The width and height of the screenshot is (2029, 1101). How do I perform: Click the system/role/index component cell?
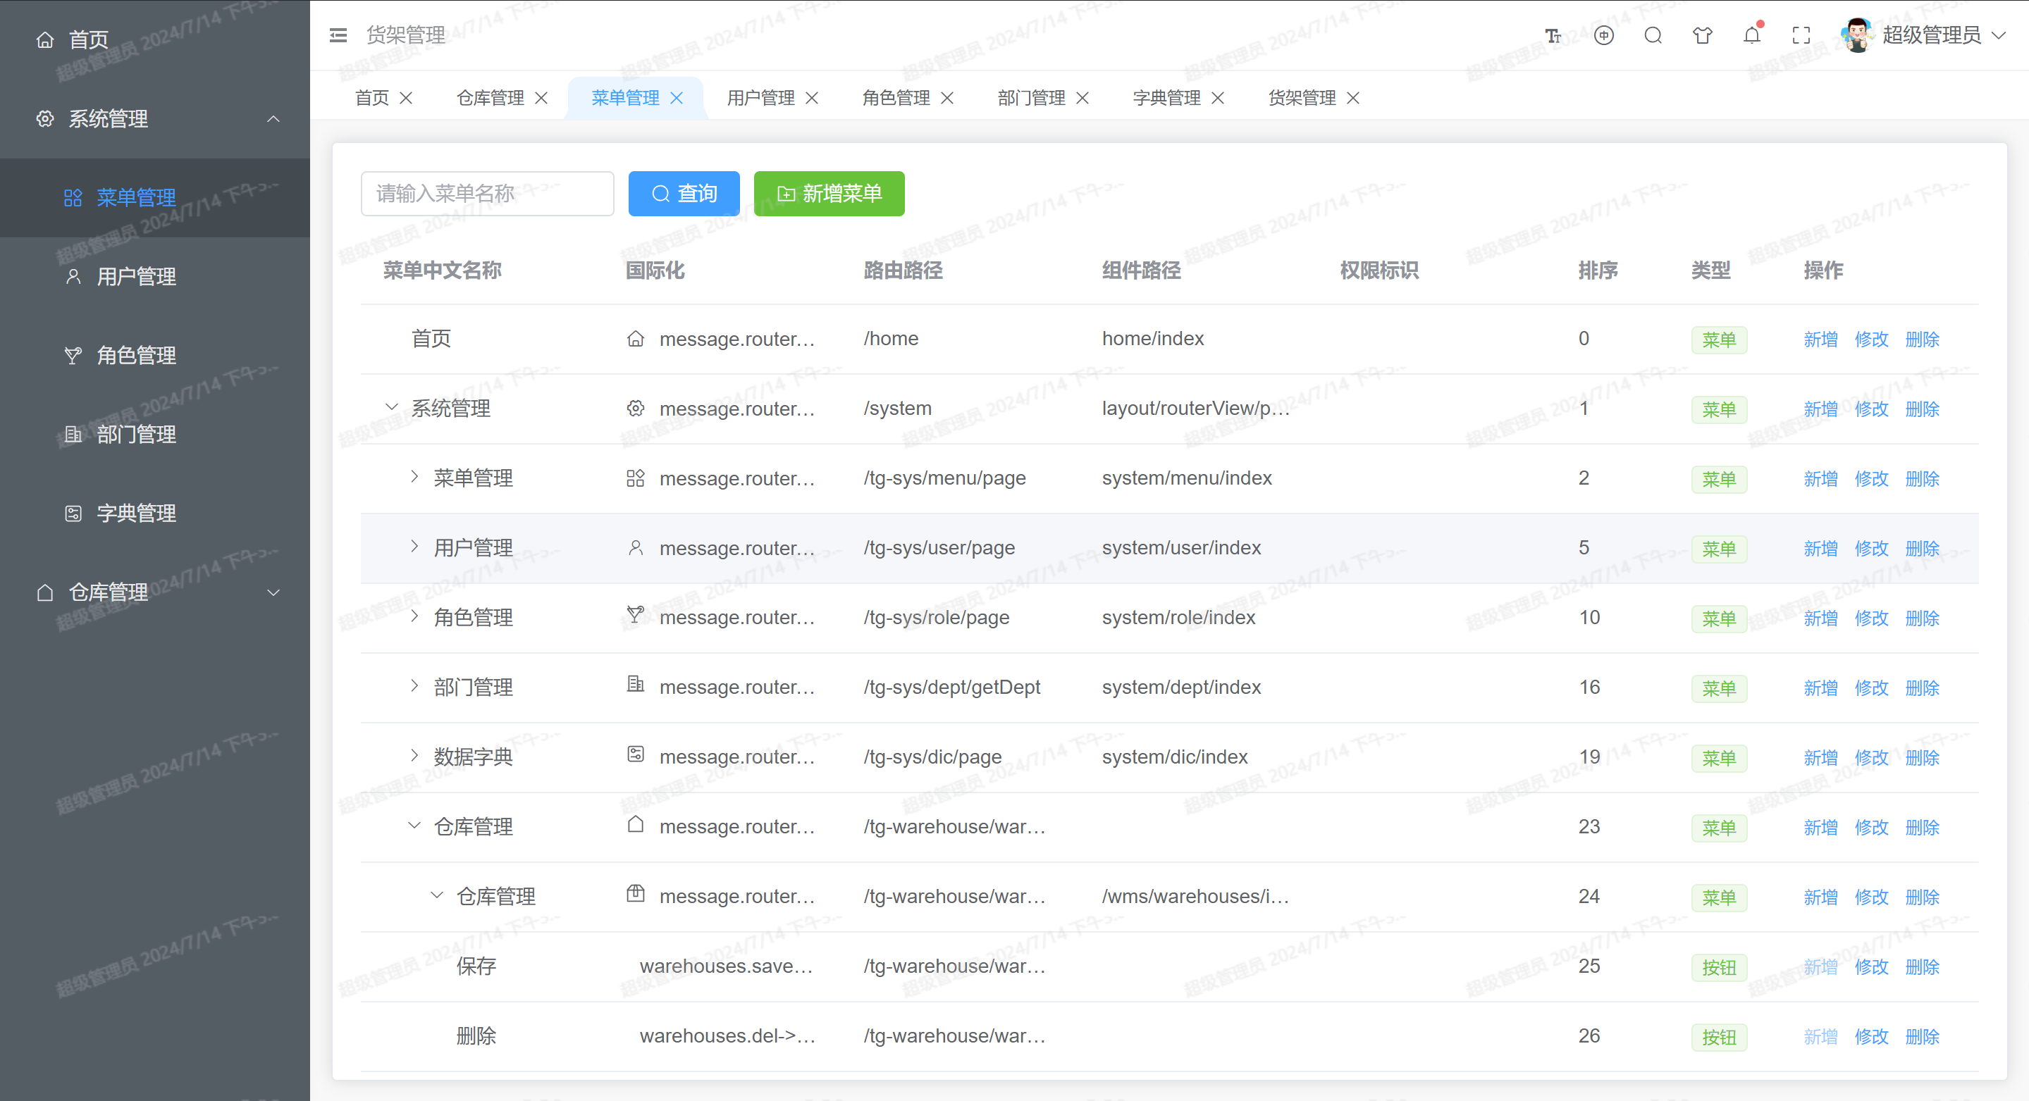(x=1178, y=617)
